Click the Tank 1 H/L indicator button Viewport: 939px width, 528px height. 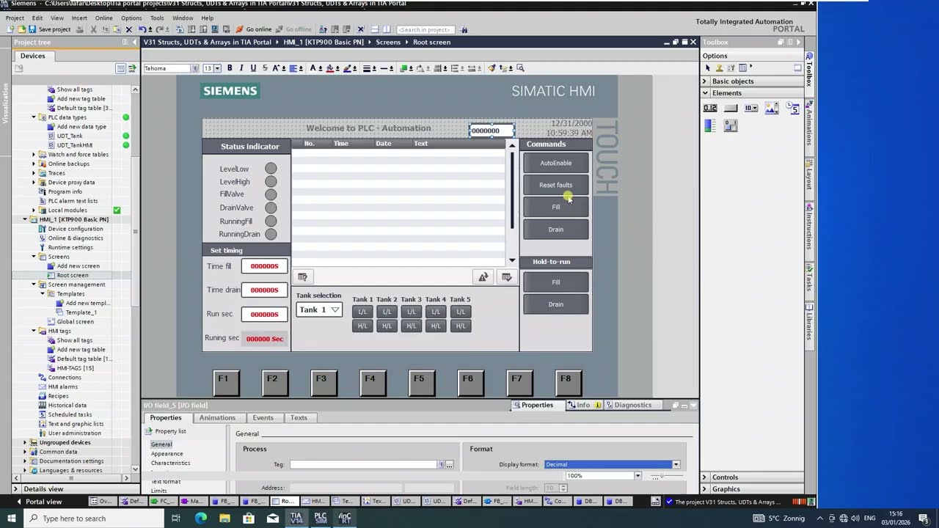pos(362,326)
